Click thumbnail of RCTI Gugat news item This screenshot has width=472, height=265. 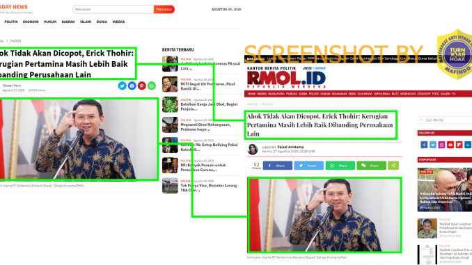click(170, 84)
